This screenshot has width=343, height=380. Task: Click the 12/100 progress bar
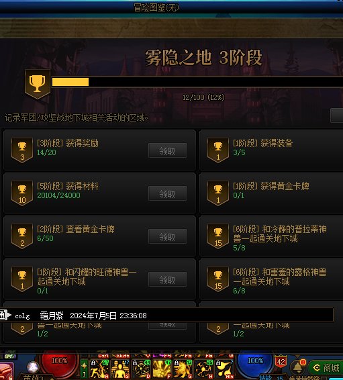tap(197, 82)
